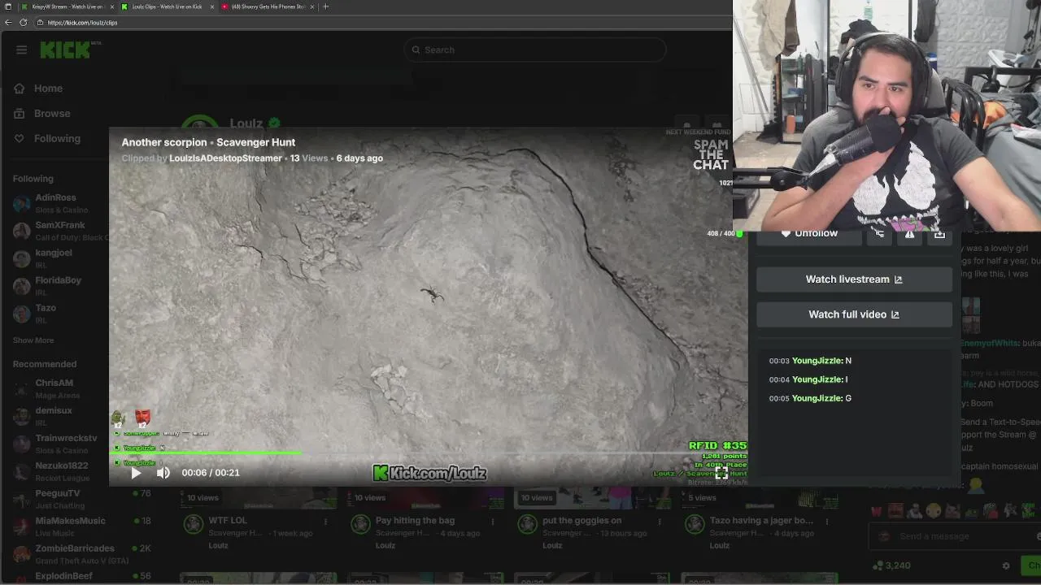1041x585 pixels.
Task: Click Send a message chat input
Action: click(956, 536)
